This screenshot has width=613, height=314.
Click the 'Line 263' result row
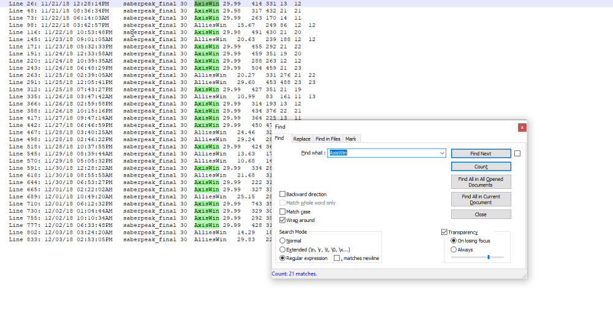point(162,75)
